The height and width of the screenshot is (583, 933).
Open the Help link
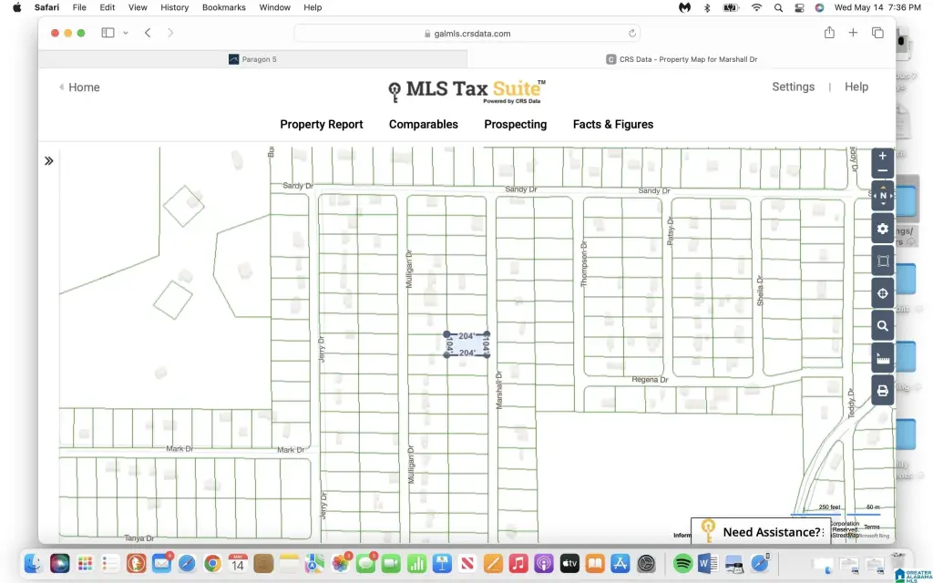coord(856,87)
